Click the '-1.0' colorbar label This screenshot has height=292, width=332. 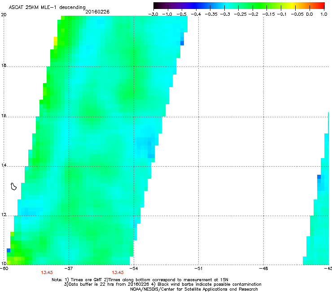(x=167, y=14)
